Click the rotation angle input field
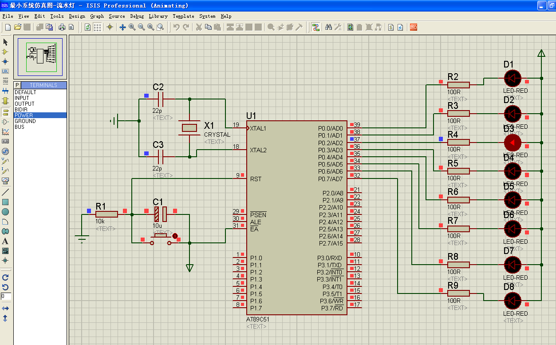The width and height of the screenshot is (556, 345). (x=6, y=296)
